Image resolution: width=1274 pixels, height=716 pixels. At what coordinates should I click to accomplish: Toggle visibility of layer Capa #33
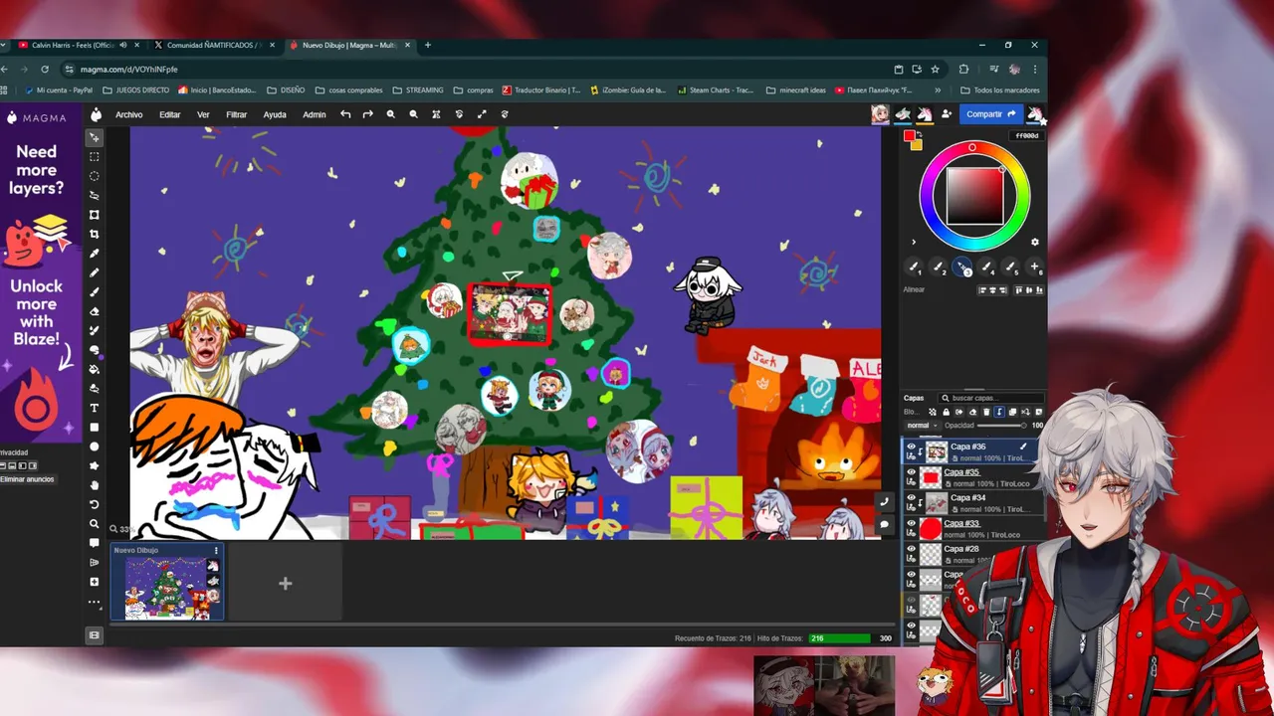[x=911, y=524]
